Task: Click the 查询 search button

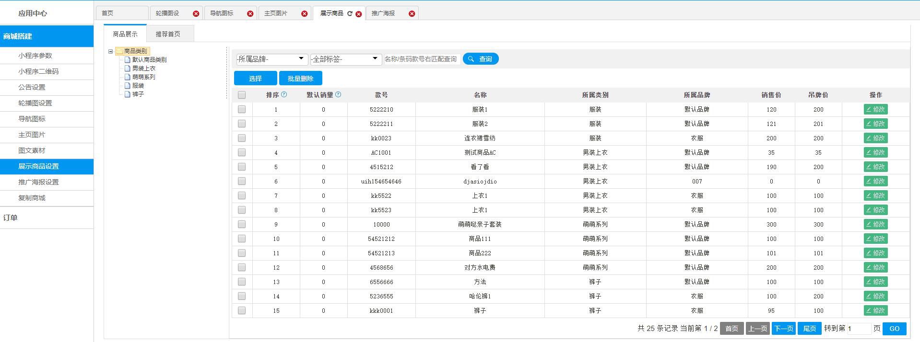Action: pos(481,59)
